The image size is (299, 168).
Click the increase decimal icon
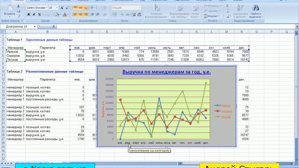134,14
